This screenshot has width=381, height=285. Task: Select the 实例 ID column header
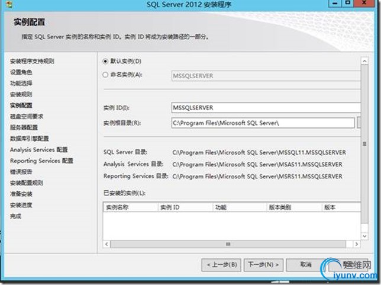coord(185,207)
